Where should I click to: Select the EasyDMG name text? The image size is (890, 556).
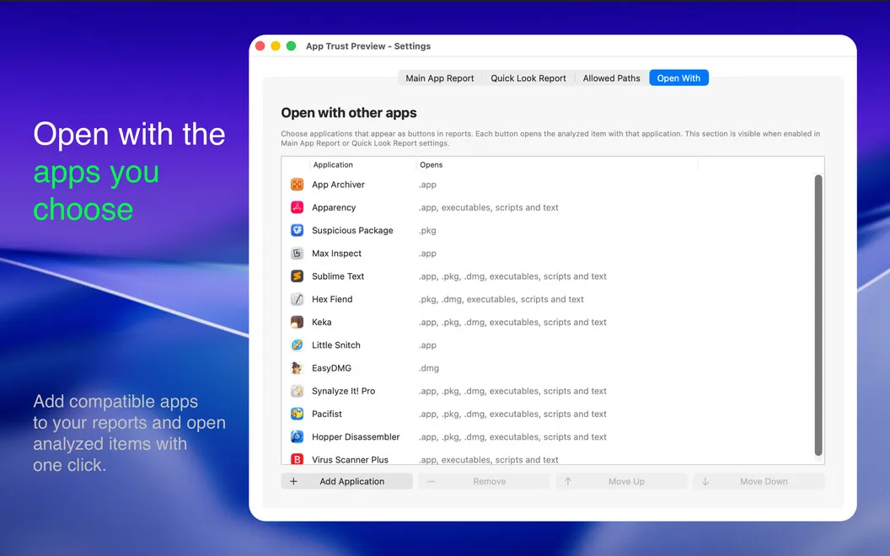331,368
